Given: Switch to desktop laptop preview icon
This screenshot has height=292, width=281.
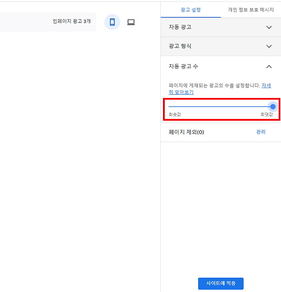Looking at the screenshot, I should pyautogui.click(x=131, y=22).
